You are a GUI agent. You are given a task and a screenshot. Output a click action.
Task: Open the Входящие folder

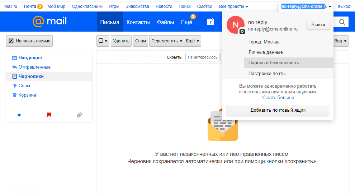pos(30,57)
